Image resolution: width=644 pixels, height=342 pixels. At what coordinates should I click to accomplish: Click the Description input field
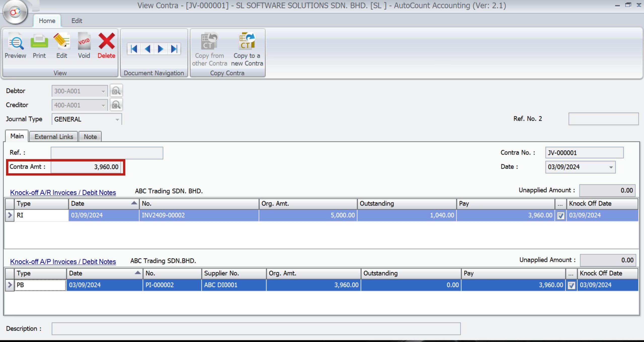[256, 329]
